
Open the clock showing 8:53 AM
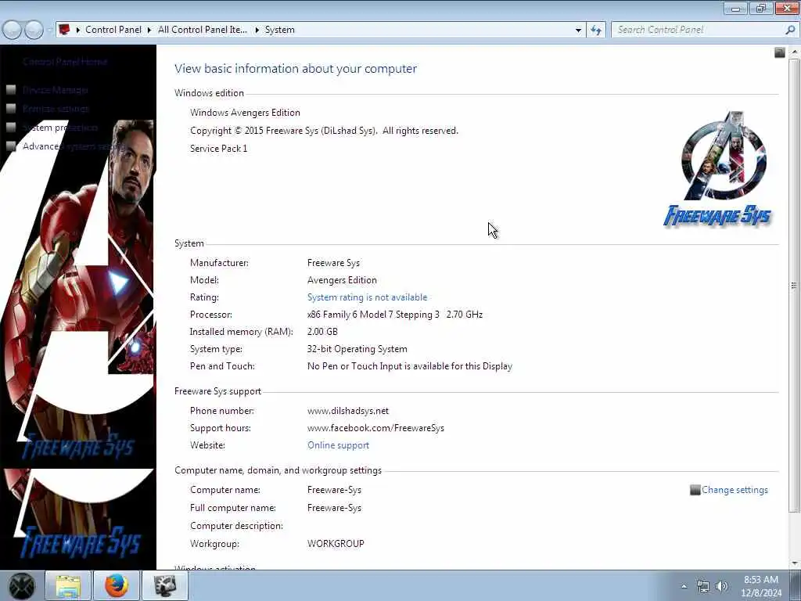(761, 586)
